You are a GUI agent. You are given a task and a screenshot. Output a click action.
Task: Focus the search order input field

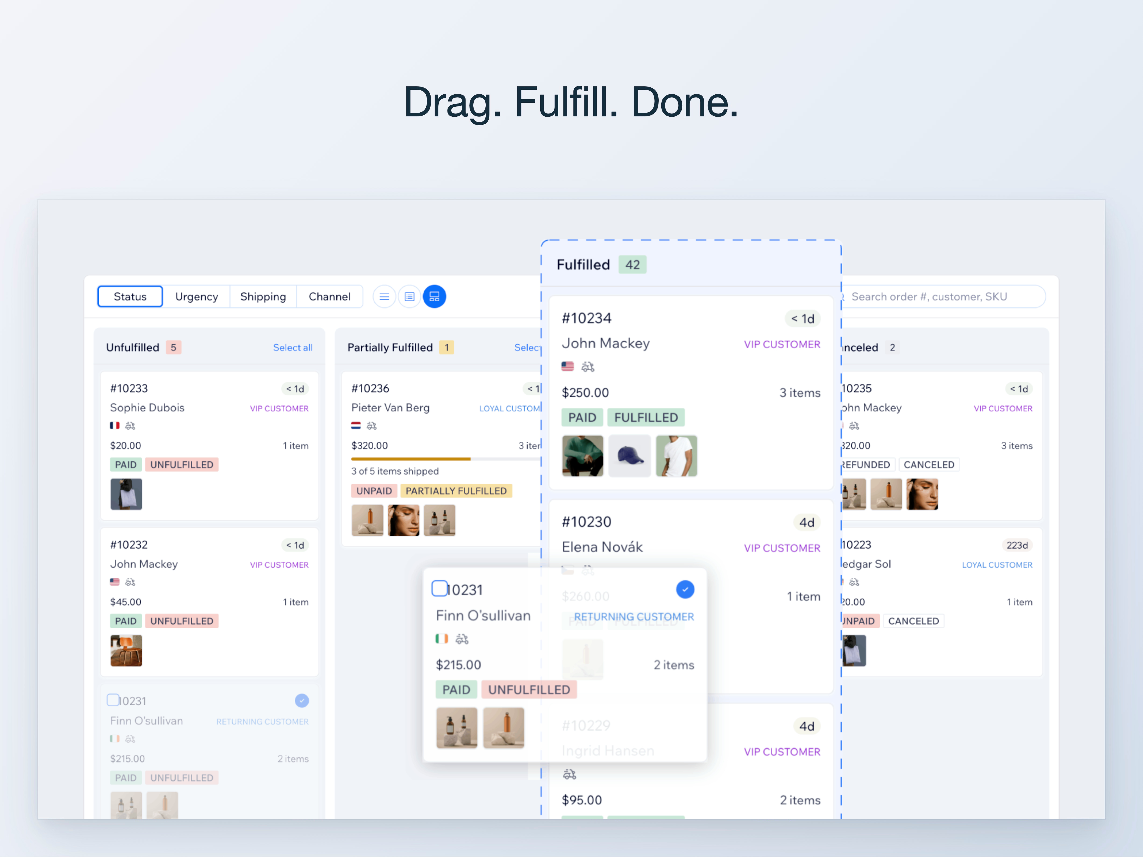[x=940, y=297]
